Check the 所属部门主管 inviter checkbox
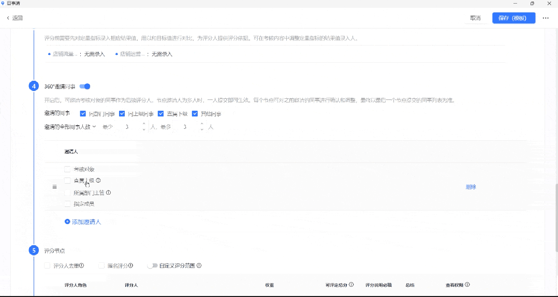 tap(67, 192)
